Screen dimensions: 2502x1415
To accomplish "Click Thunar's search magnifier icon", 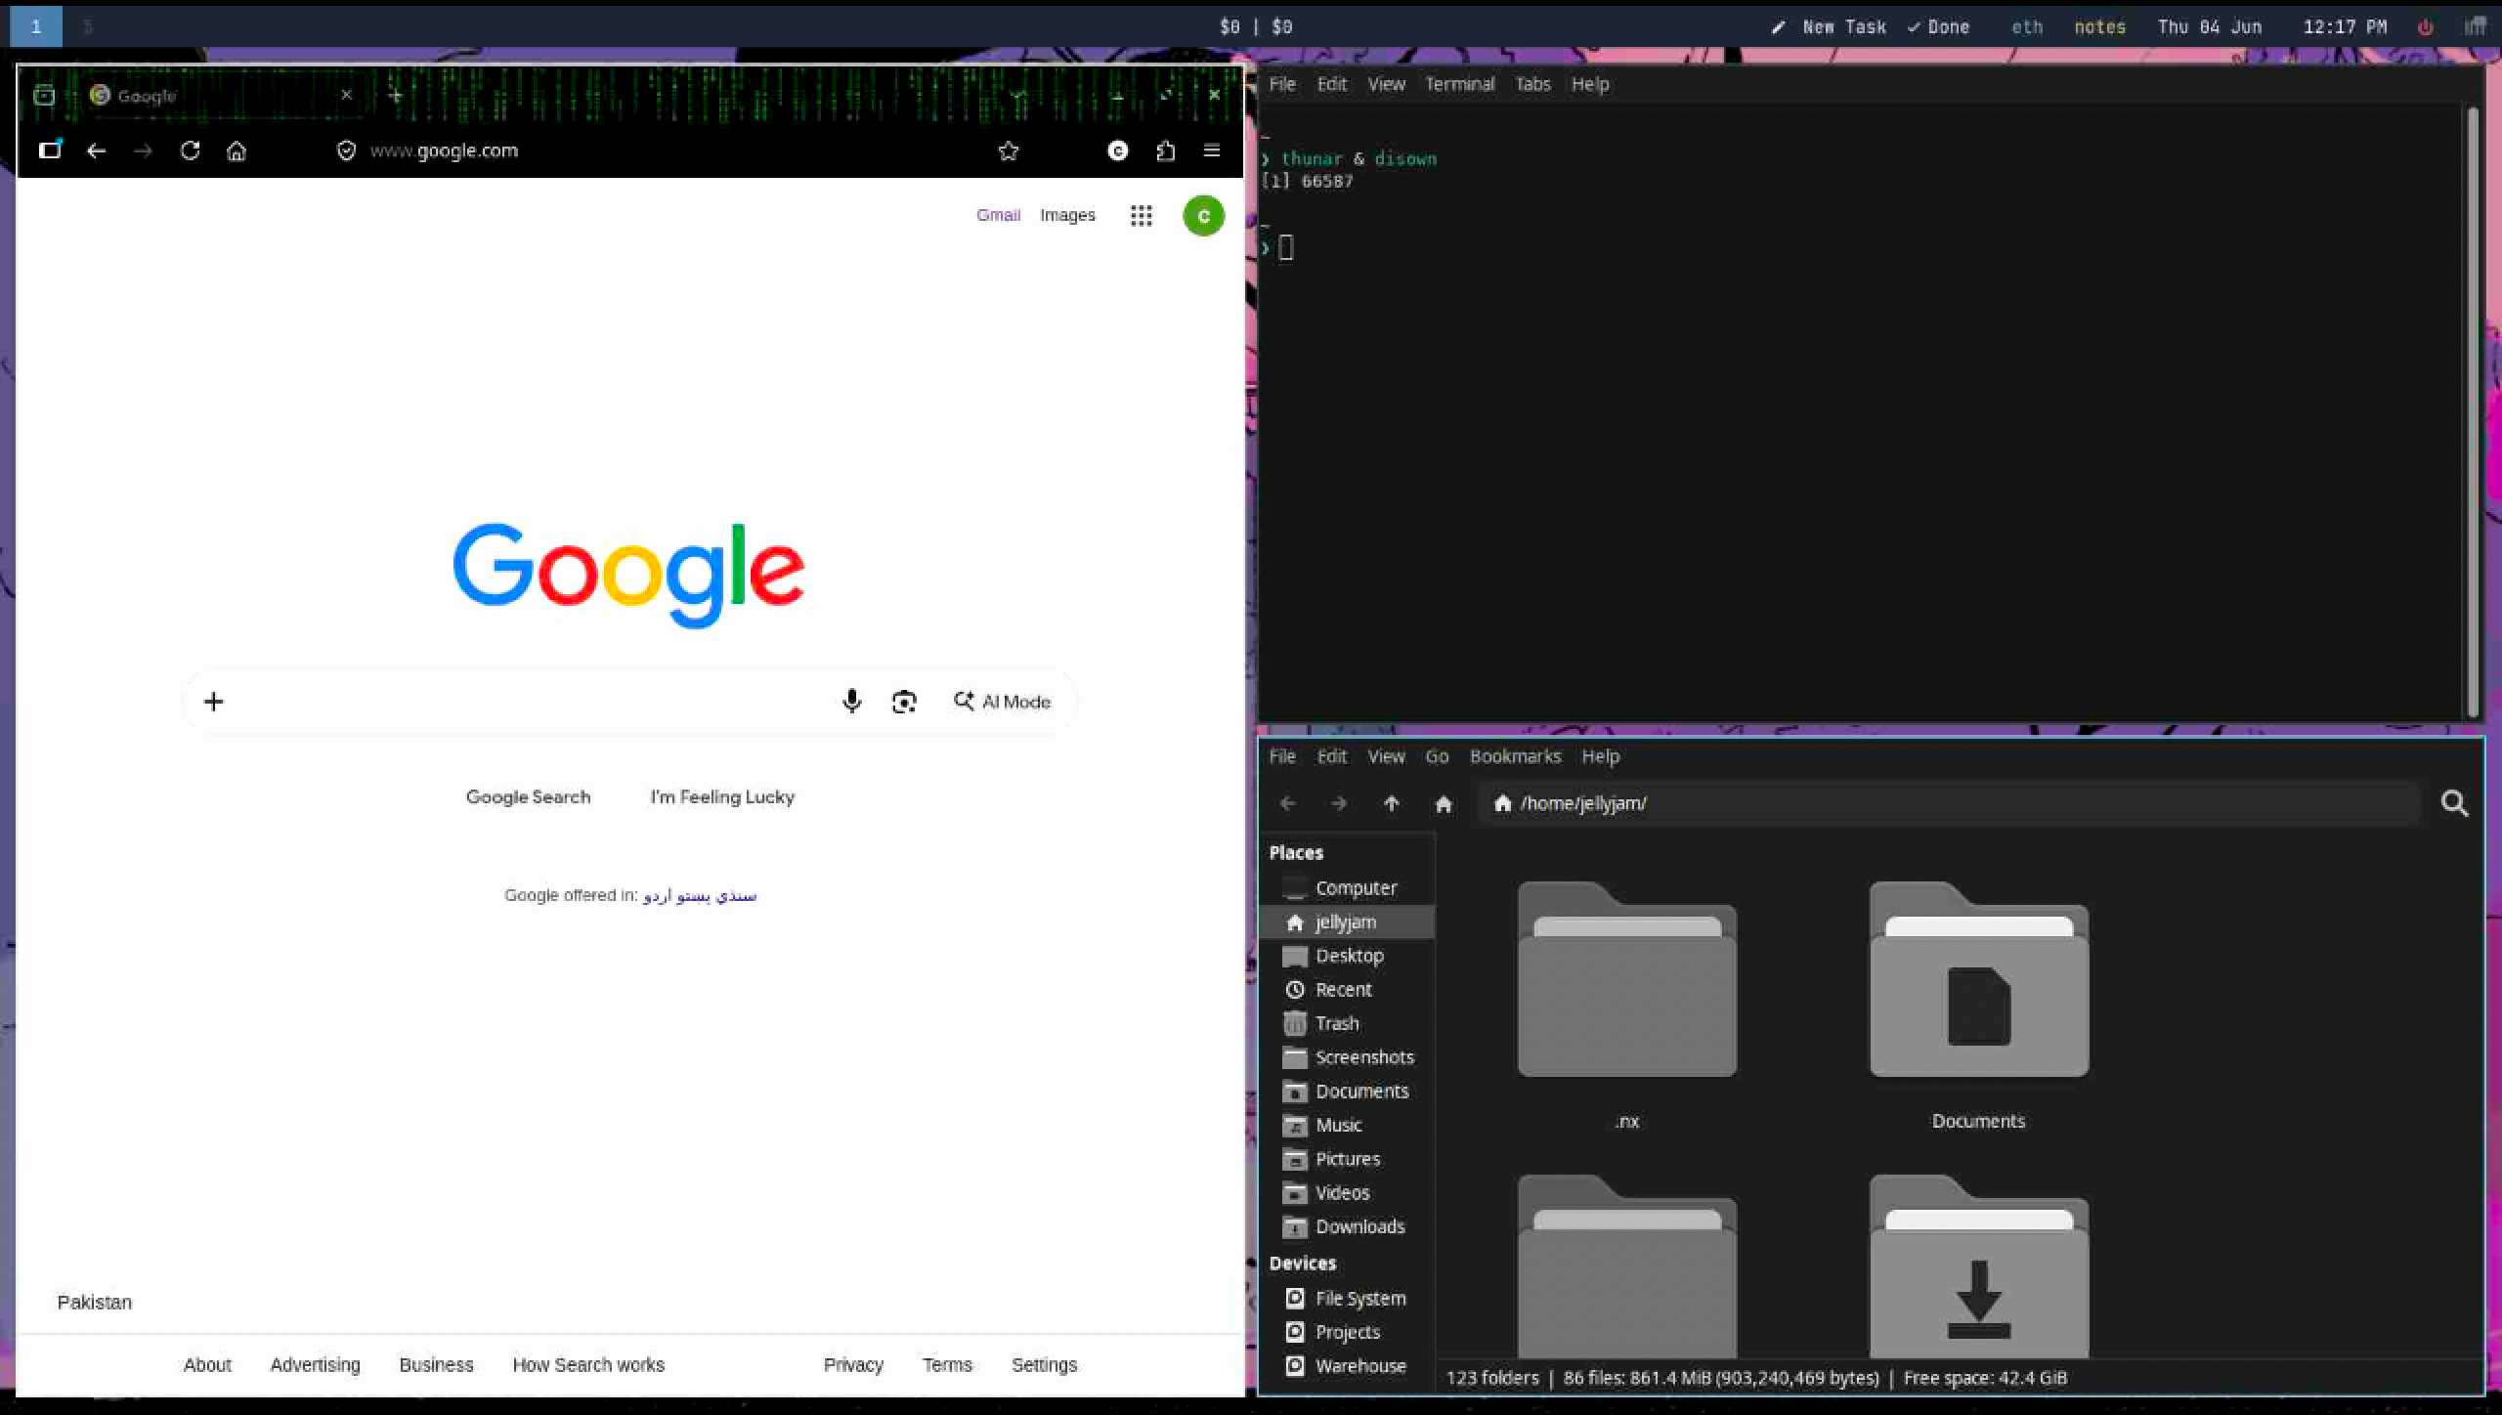I will [2454, 803].
